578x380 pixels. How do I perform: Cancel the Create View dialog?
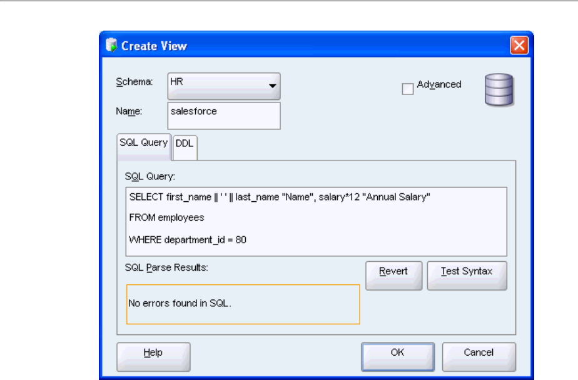click(479, 356)
